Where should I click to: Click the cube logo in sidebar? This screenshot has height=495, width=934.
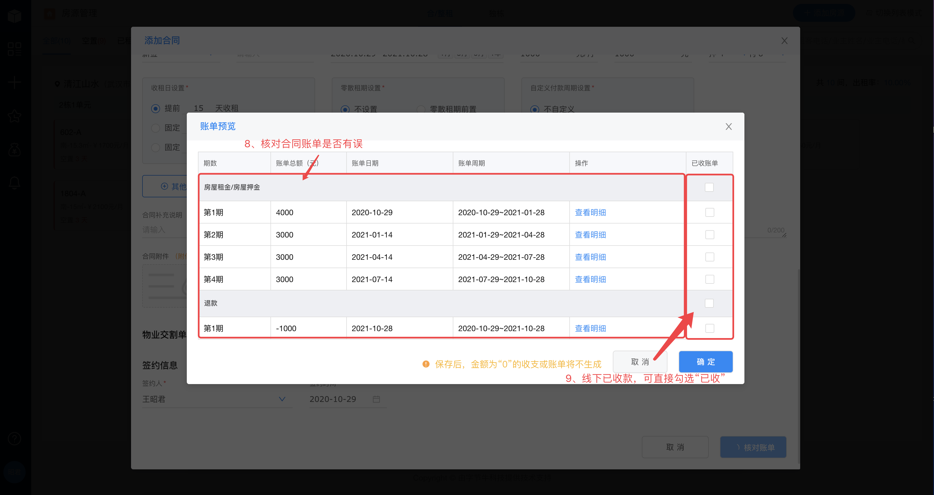pos(14,16)
